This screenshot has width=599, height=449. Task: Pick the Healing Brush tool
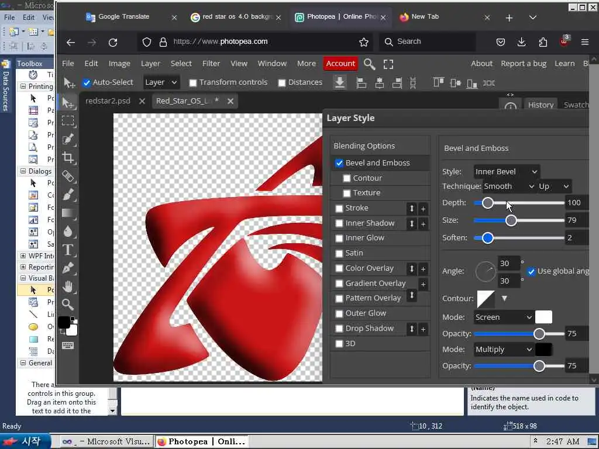click(x=68, y=176)
